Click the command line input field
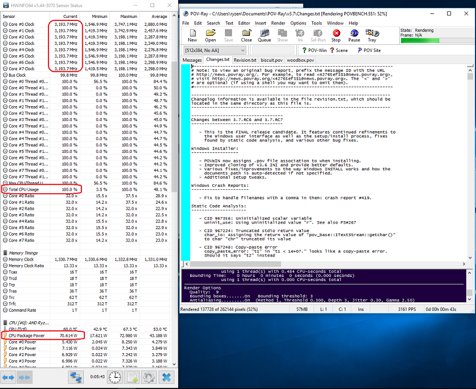Screen dimensions: 476x389 click(x=273, y=50)
